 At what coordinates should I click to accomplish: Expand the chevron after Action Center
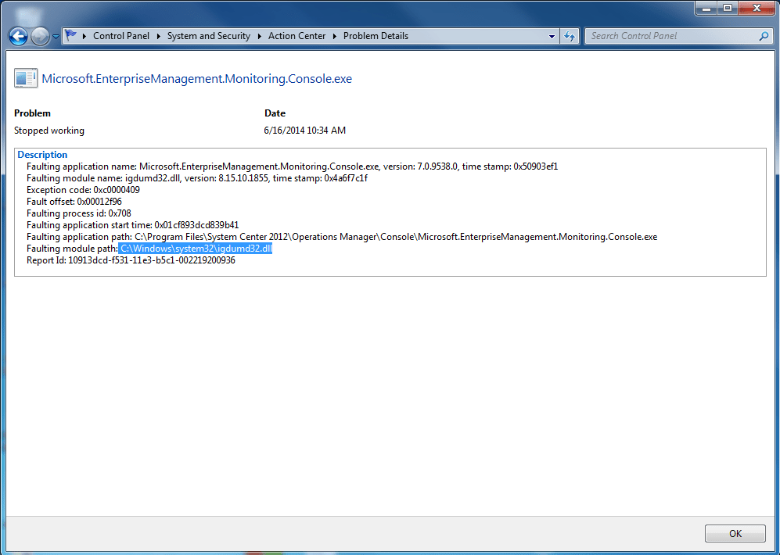coord(334,36)
